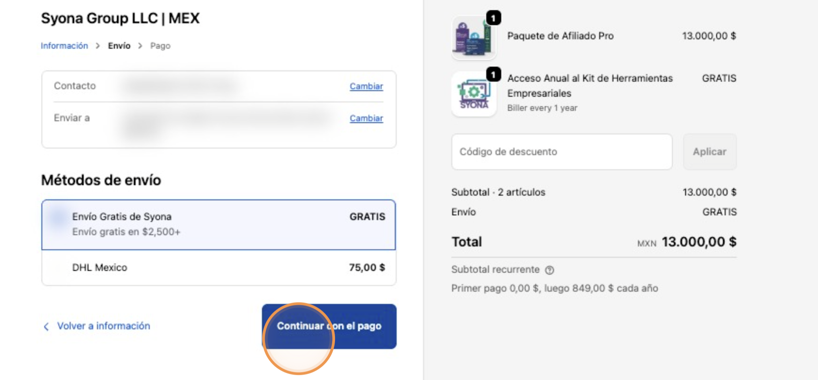Image resolution: width=818 pixels, height=380 pixels.
Task: Click the quantity badge on the Herramientas Empresariales kit
Action: pos(493,75)
